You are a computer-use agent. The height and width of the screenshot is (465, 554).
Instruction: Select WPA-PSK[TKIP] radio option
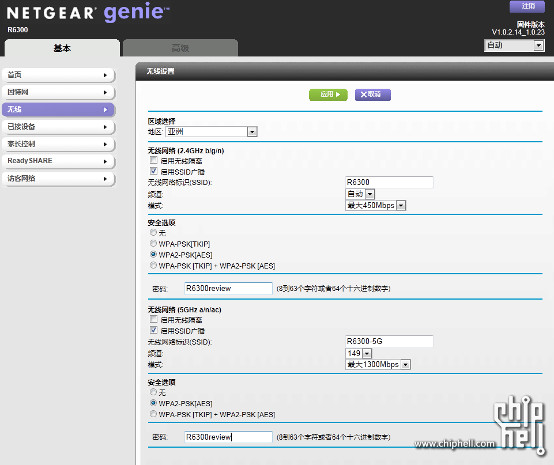(x=153, y=243)
